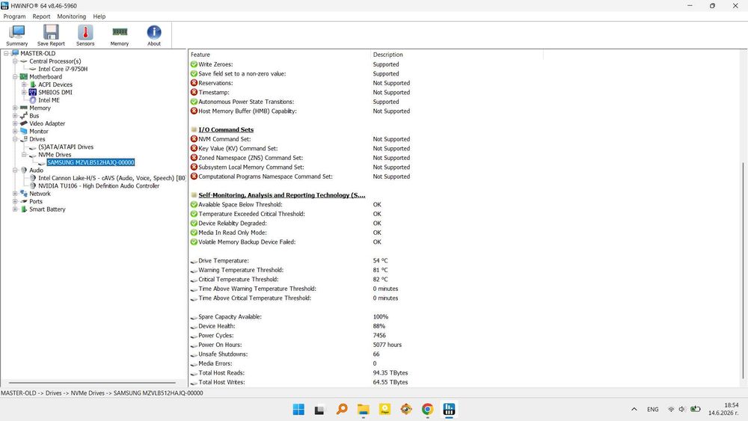Expand the Video Adapter node
The width and height of the screenshot is (748, 421).
pyautogui.click(x=15, y=123)
